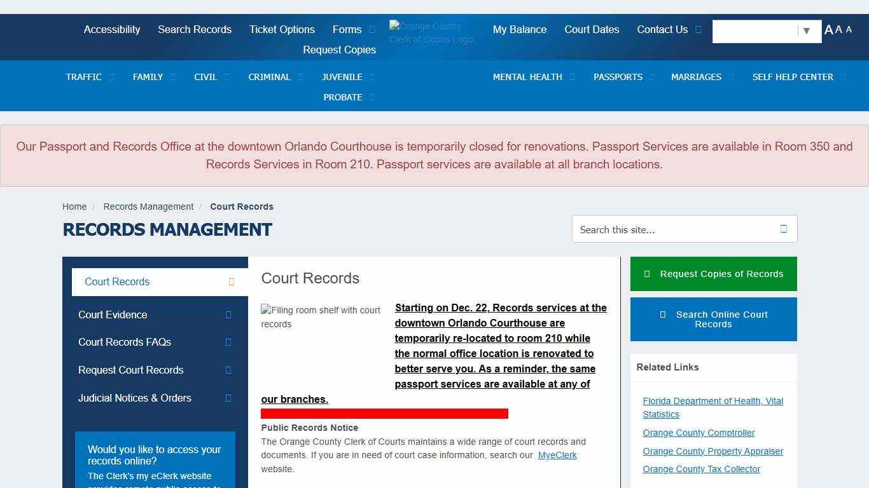Click the search magnifier icon in site search
869x488 pixels.
783,229
